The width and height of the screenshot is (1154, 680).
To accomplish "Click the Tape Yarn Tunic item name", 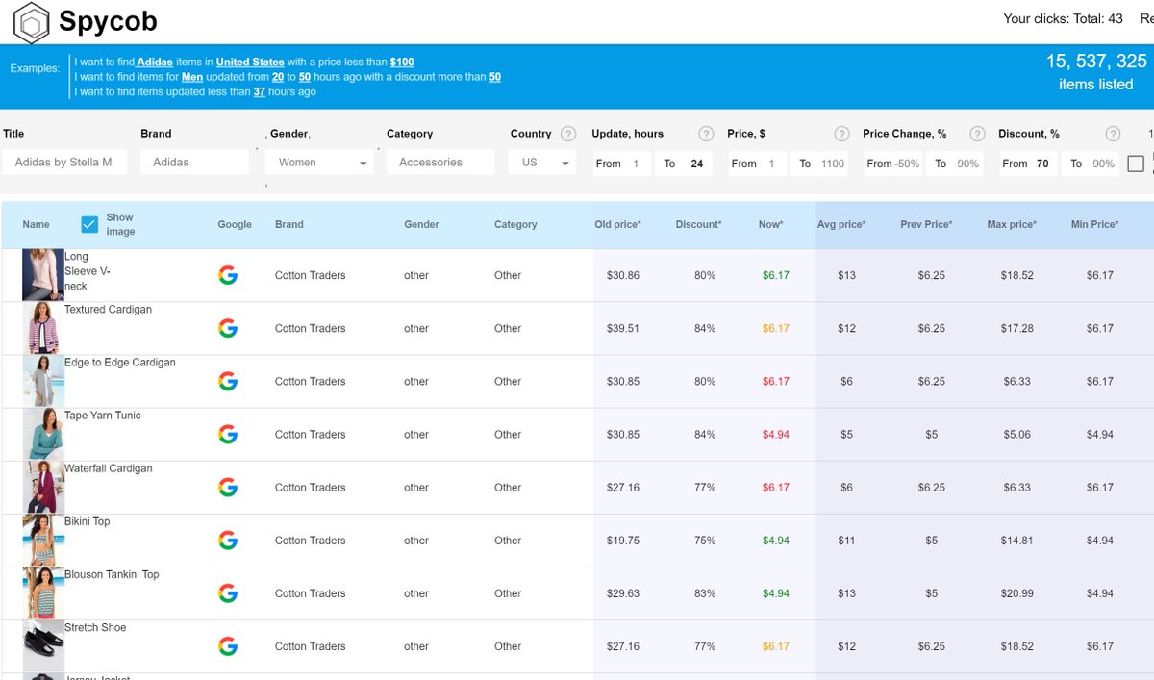I will click(x=102, y=416).
